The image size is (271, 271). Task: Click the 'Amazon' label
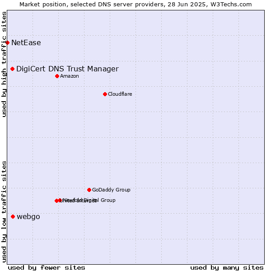pyautogui.click(x=70, y=76)
